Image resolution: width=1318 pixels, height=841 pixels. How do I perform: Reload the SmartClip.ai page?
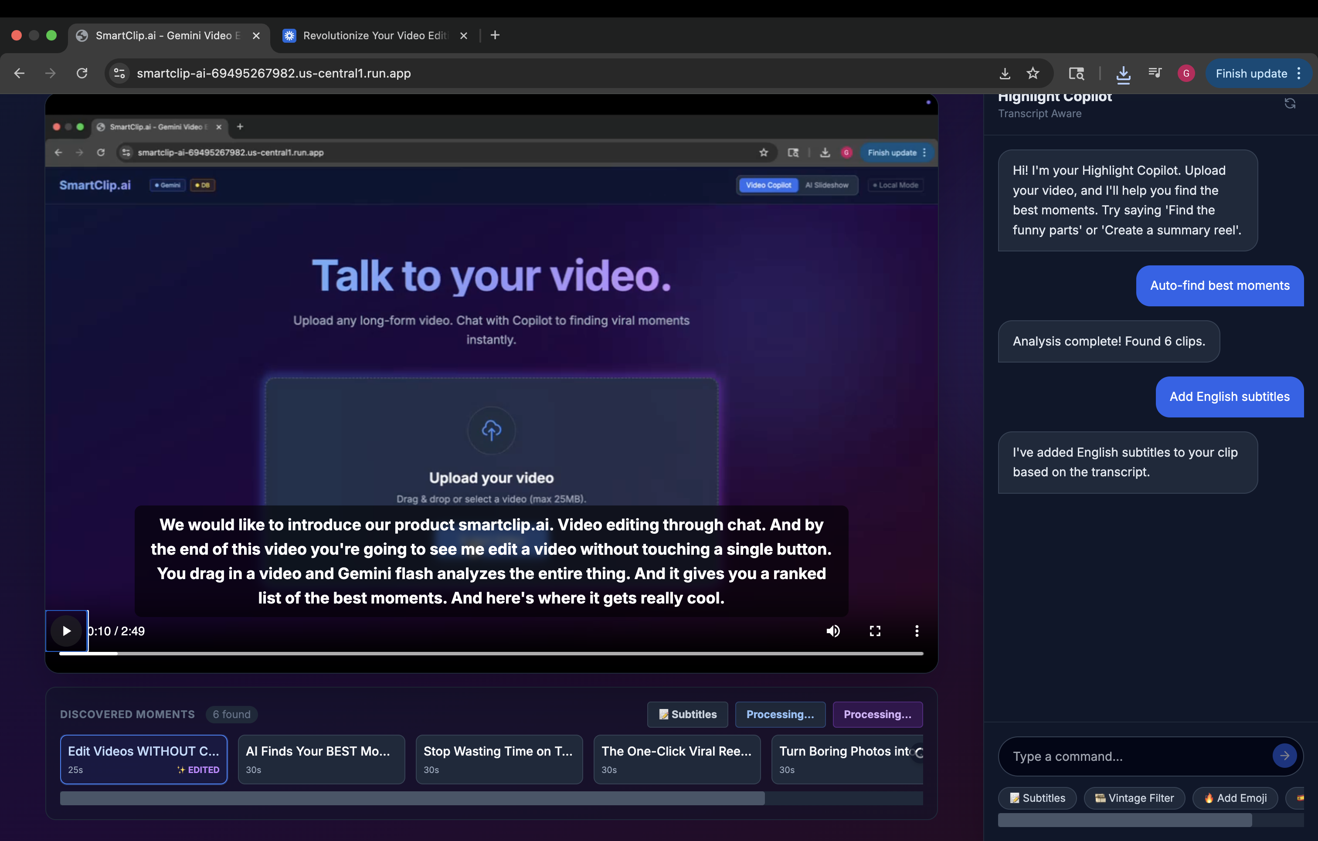pos(82,73)
